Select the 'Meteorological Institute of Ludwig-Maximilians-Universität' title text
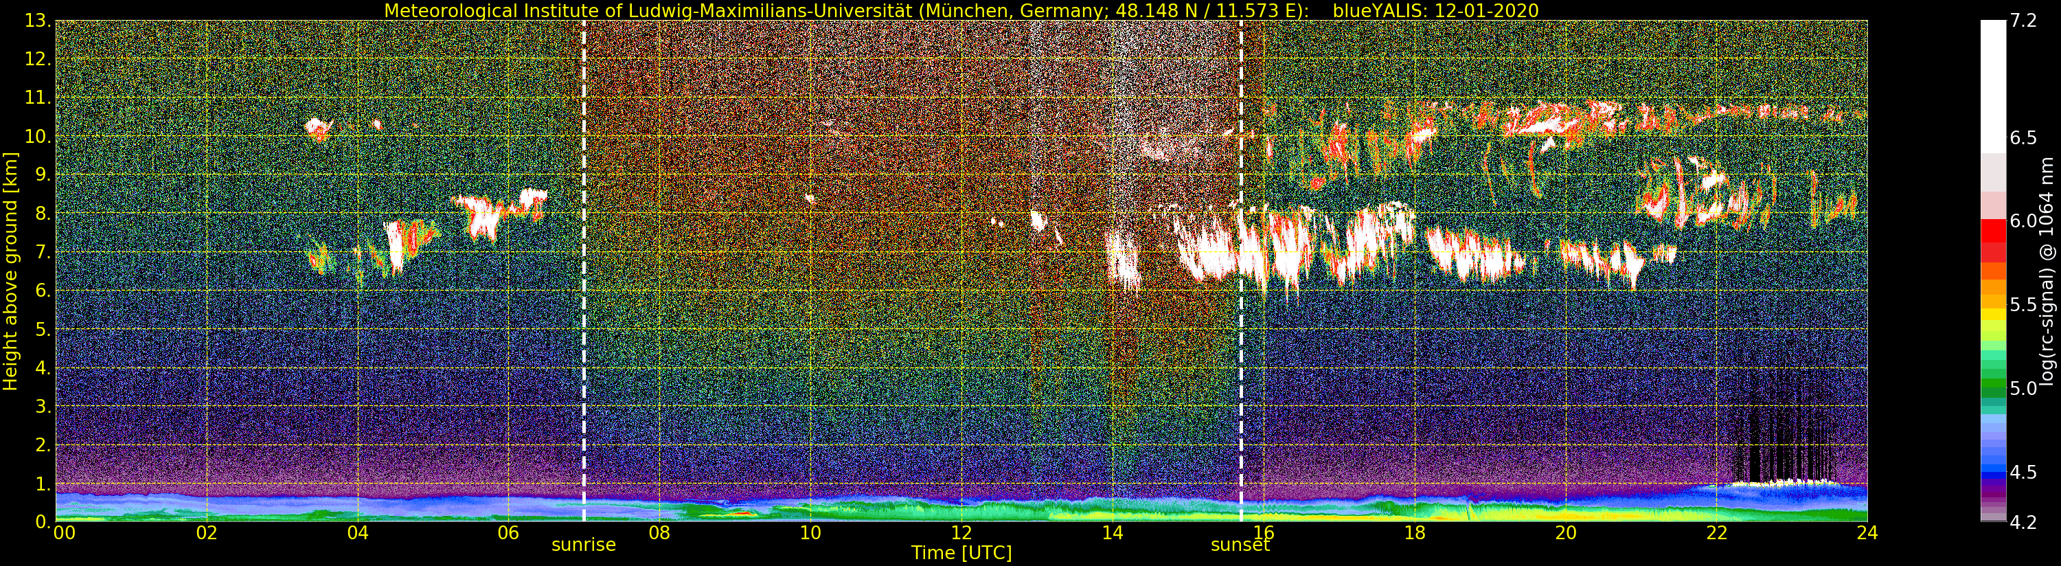Screen dimensions: 2061x566 pos(650,10)
